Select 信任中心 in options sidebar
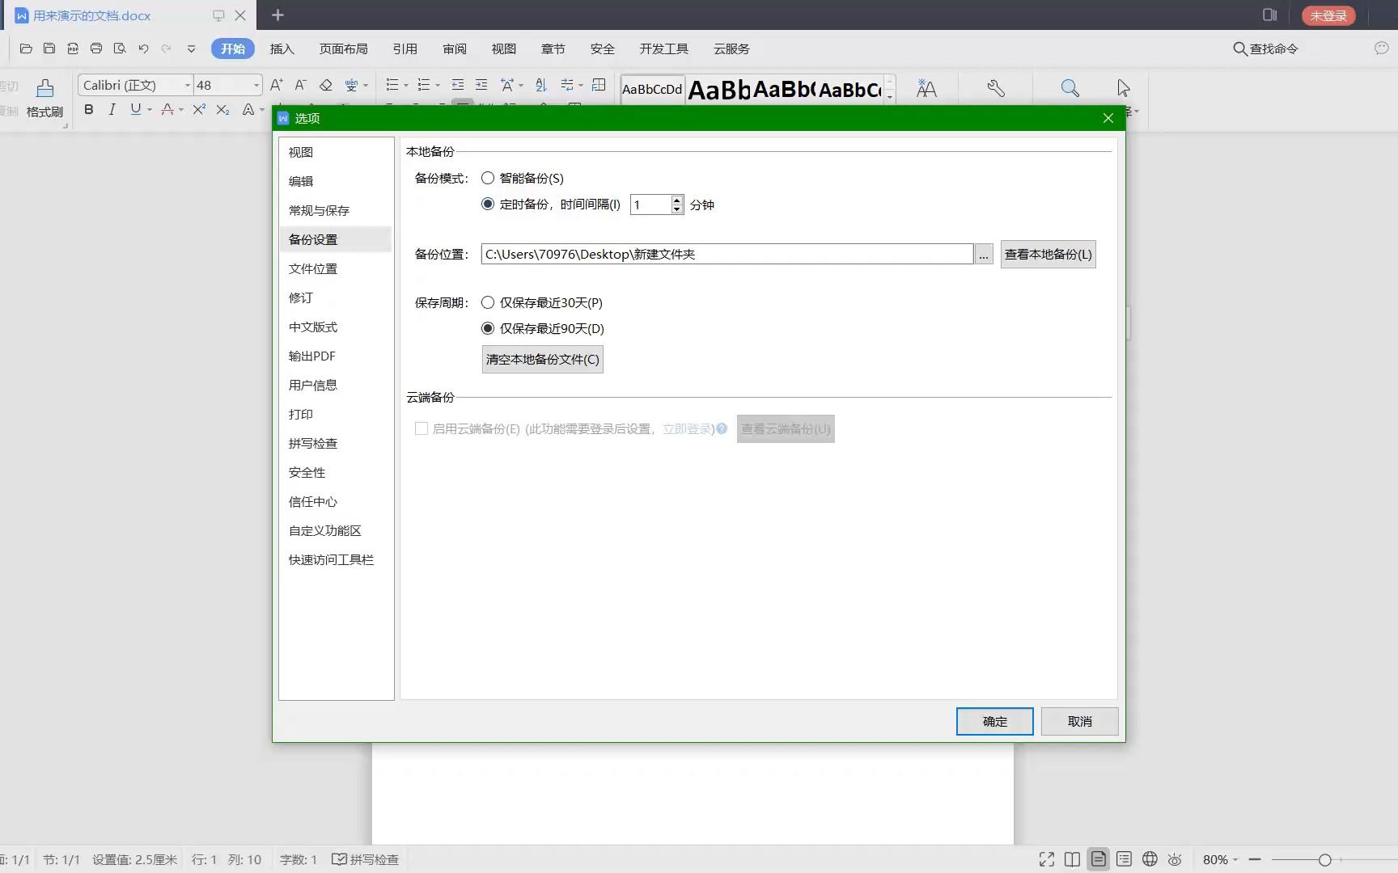1398x873 pixels. click(335, 501)
